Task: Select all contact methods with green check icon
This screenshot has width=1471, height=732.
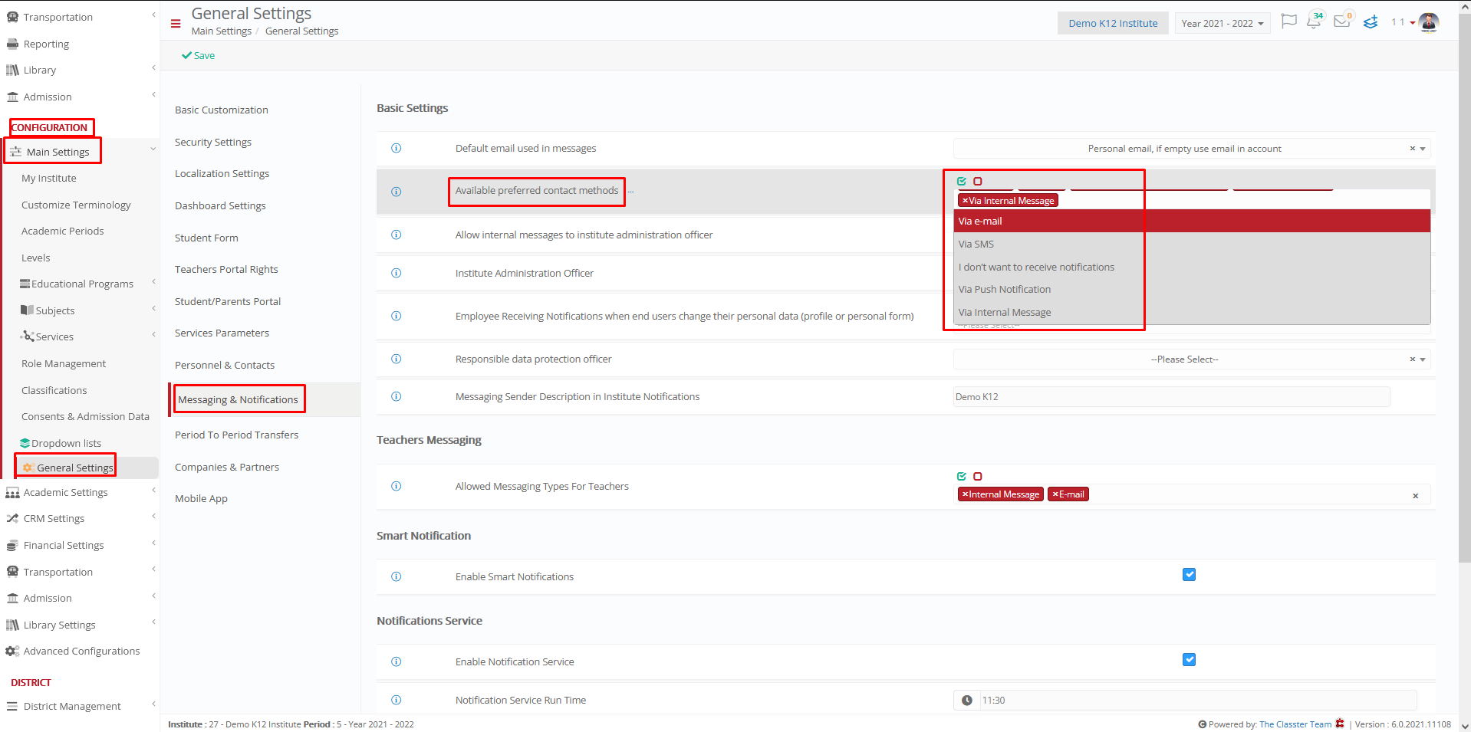Action: click(962, 181)
